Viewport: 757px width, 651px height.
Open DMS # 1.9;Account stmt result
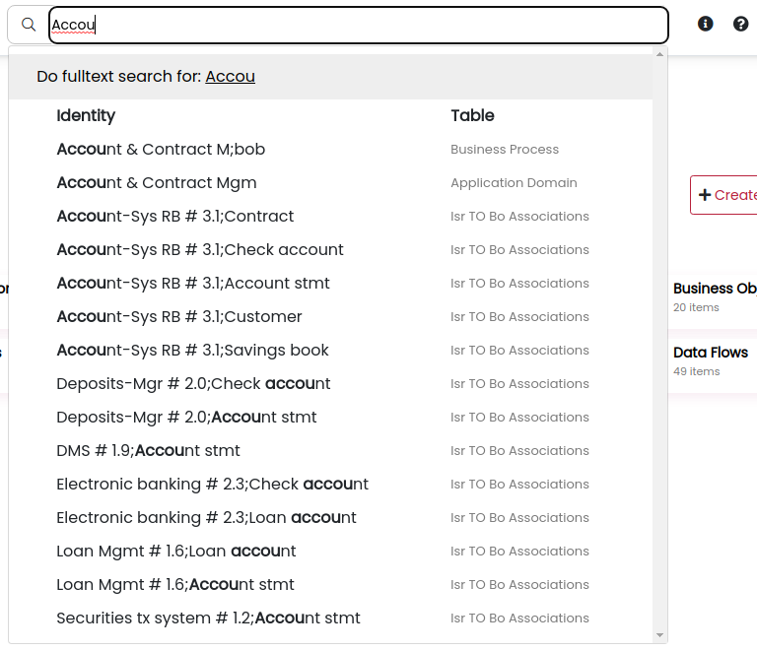tap(331, 451)
